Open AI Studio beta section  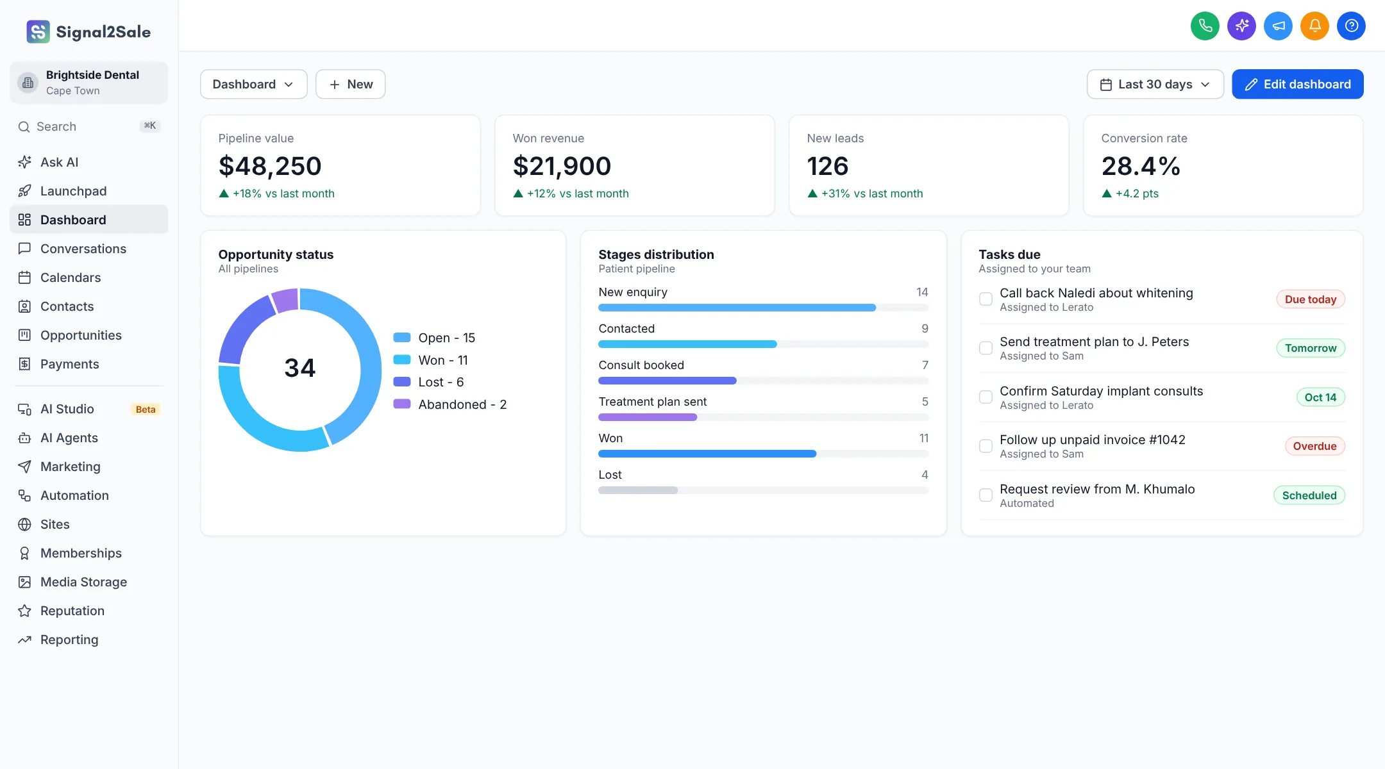pyautogui.click(x=89, y=409)
